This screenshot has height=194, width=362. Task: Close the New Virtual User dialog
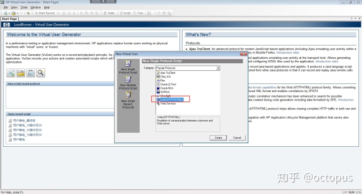click(x=243, y=54)
